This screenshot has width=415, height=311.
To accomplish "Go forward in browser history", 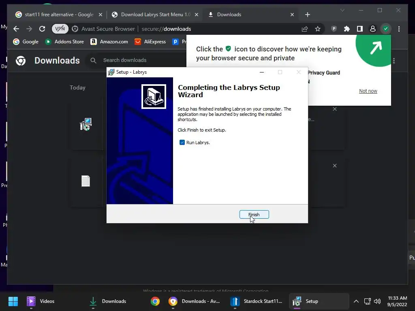I will click(29, 29).
